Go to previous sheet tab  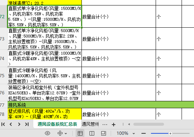(11, 124)
